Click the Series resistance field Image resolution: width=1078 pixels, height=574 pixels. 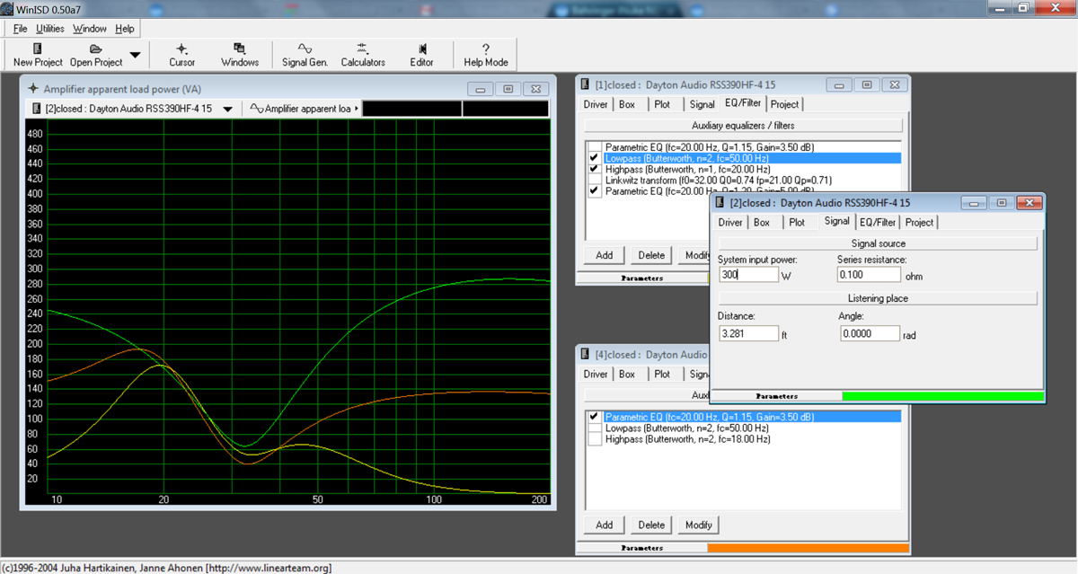click(x=869, y=275)
